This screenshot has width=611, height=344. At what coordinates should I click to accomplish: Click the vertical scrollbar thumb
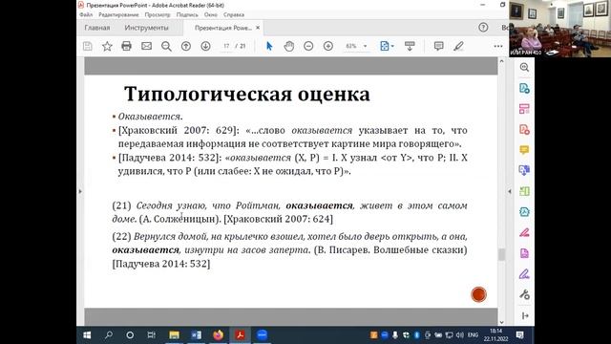[501, 255]
